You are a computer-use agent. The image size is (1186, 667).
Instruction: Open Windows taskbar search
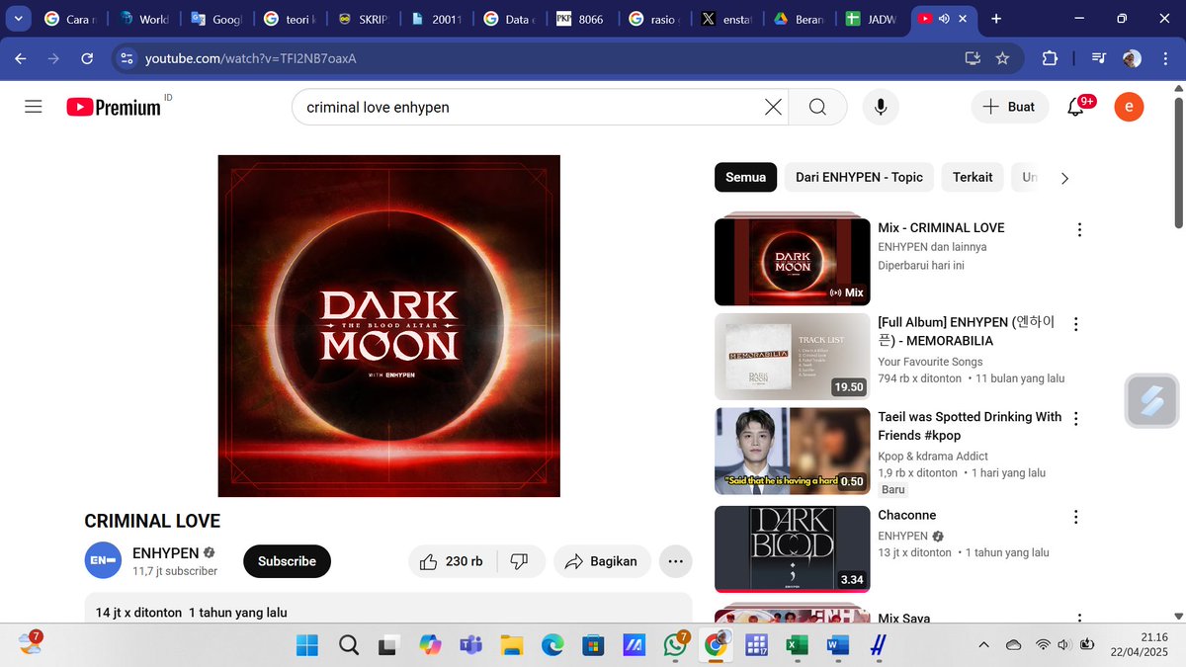tap(348, 645)
